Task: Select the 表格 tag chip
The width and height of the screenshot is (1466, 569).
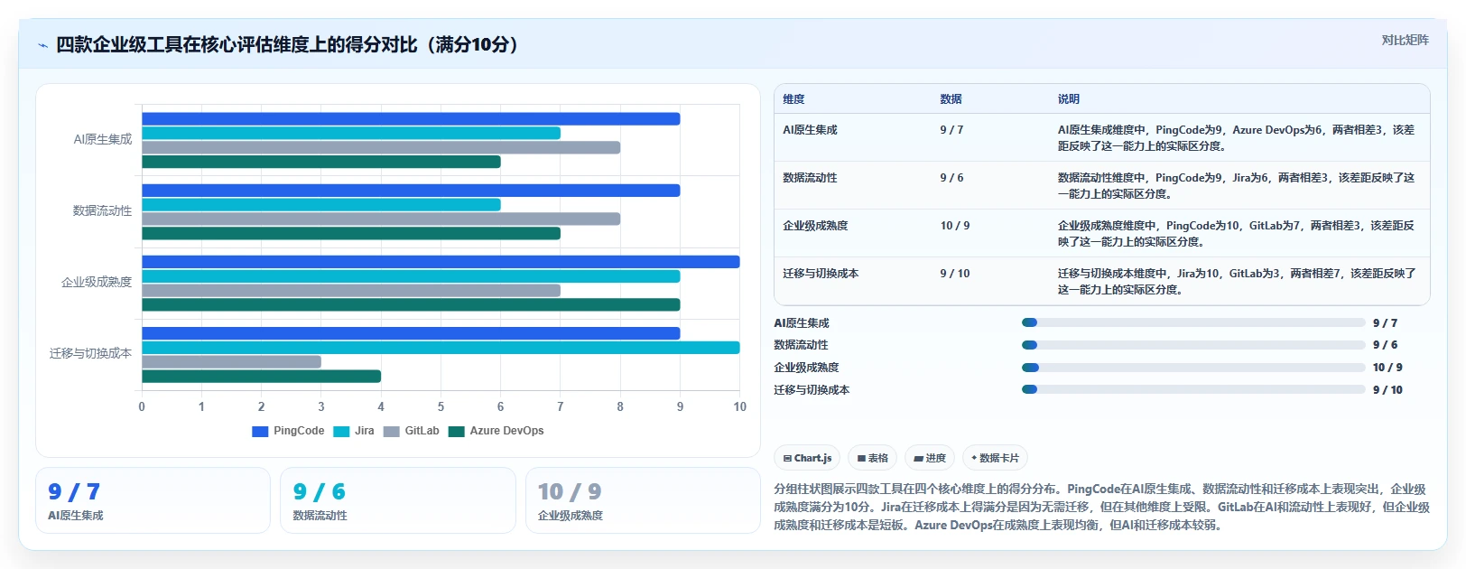Action: pos(872,458)
